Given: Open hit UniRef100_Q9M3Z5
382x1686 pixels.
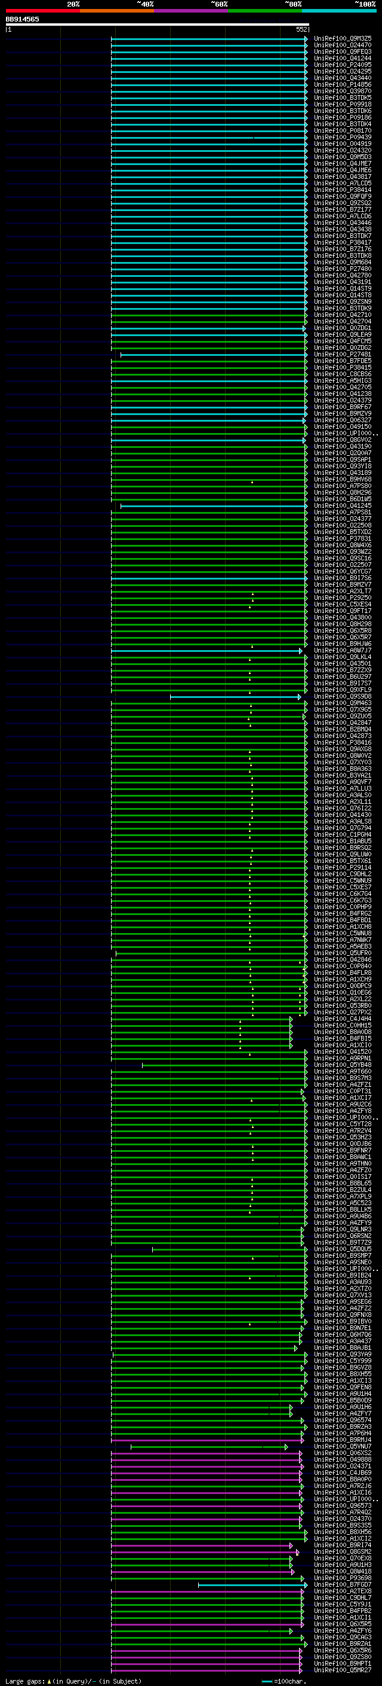Looking at the screenshot, I should click(343, 39).
